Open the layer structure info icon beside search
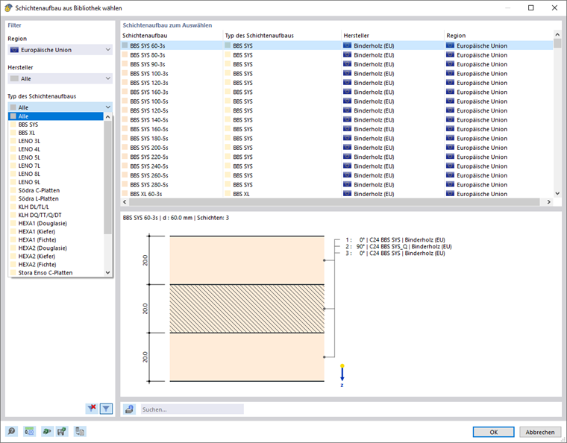 pyautogui.click(x=129, y=409)
